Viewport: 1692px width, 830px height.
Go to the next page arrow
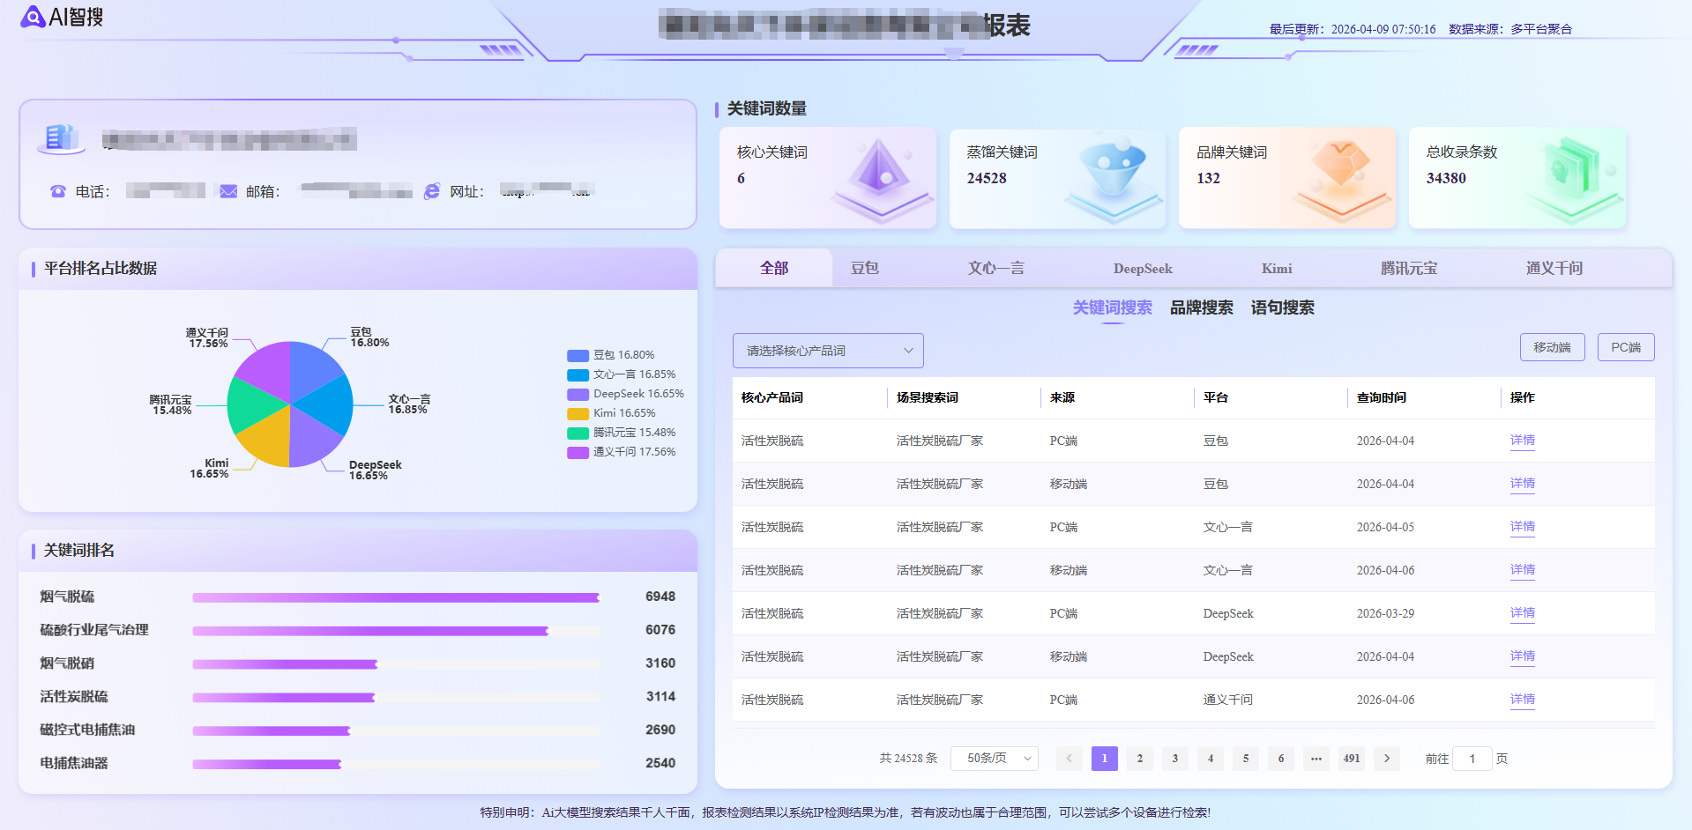[1387, 759]
